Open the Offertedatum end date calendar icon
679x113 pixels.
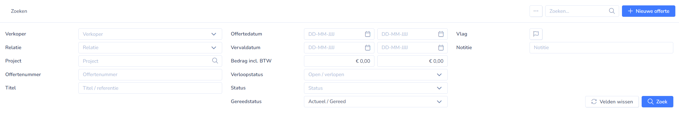(441, 34)
